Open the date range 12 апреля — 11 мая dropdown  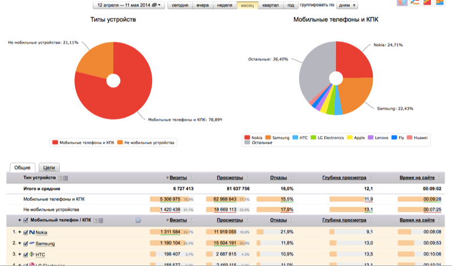coord(129,5)
